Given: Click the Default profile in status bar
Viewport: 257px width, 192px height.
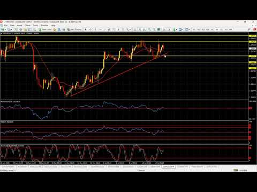Looking at the screenshot, I should pos(141,170).
